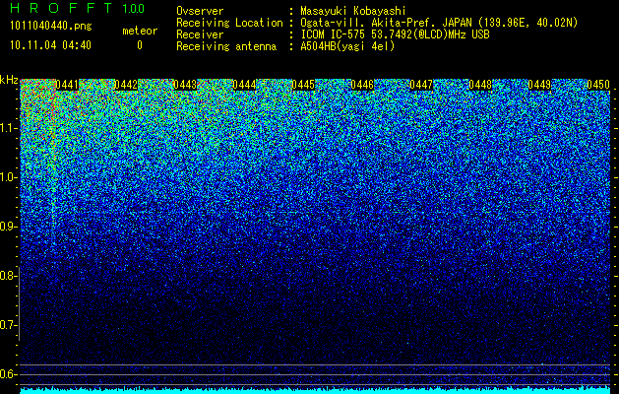
Task: Click the 0443 time marker
Action: pyautogui.click(x=185, y=85)
